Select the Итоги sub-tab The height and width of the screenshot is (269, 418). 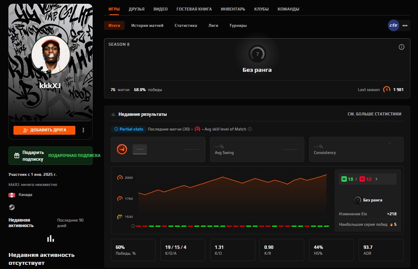(x=114, y=26)
